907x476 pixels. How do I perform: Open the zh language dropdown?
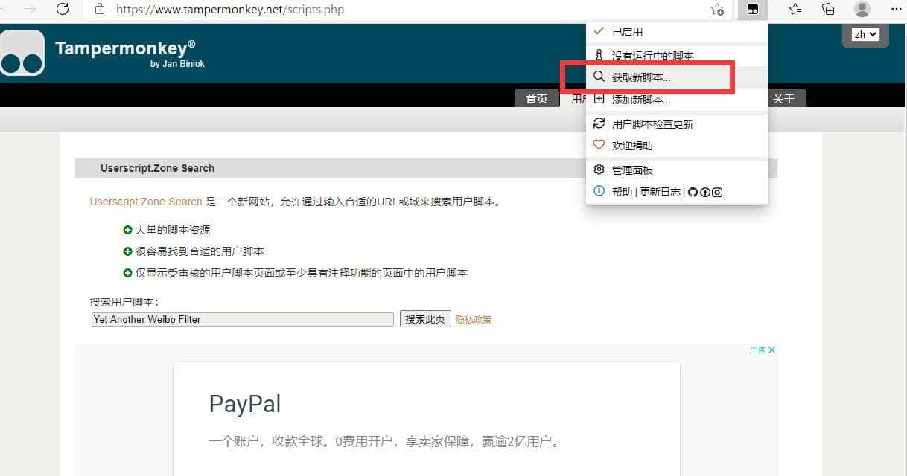pyautogui.click(x=865, y=34)
